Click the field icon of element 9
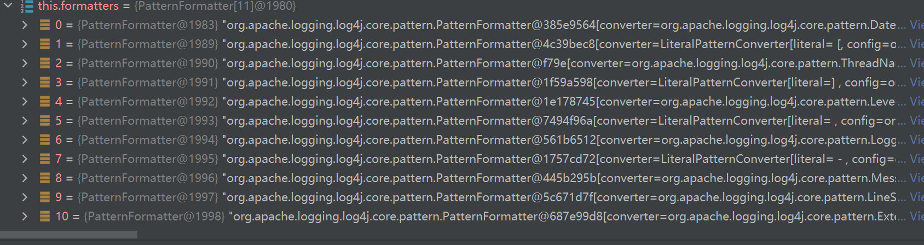 coord(45,197)
